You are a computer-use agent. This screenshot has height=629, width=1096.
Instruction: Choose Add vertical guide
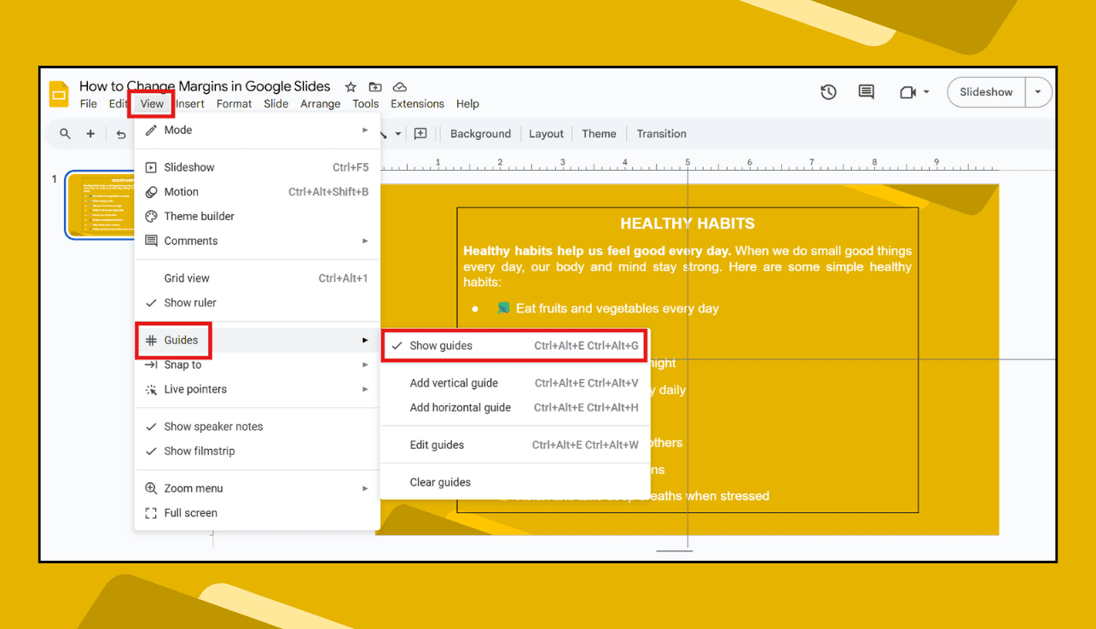pos(454,382)
